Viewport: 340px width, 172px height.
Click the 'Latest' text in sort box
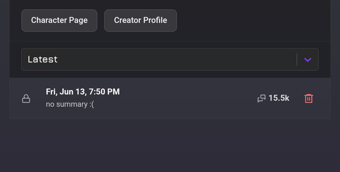[42, 59]
